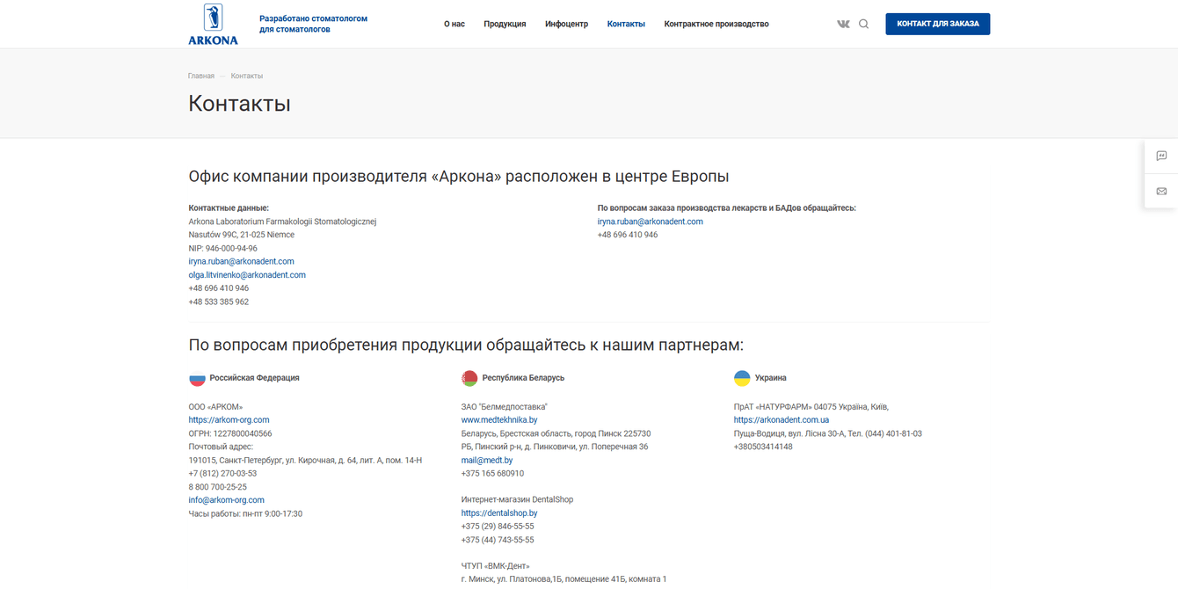Click the Belarus flag icon
The height and width of the screenshot is (589, 1178).
tap(469, 378)
